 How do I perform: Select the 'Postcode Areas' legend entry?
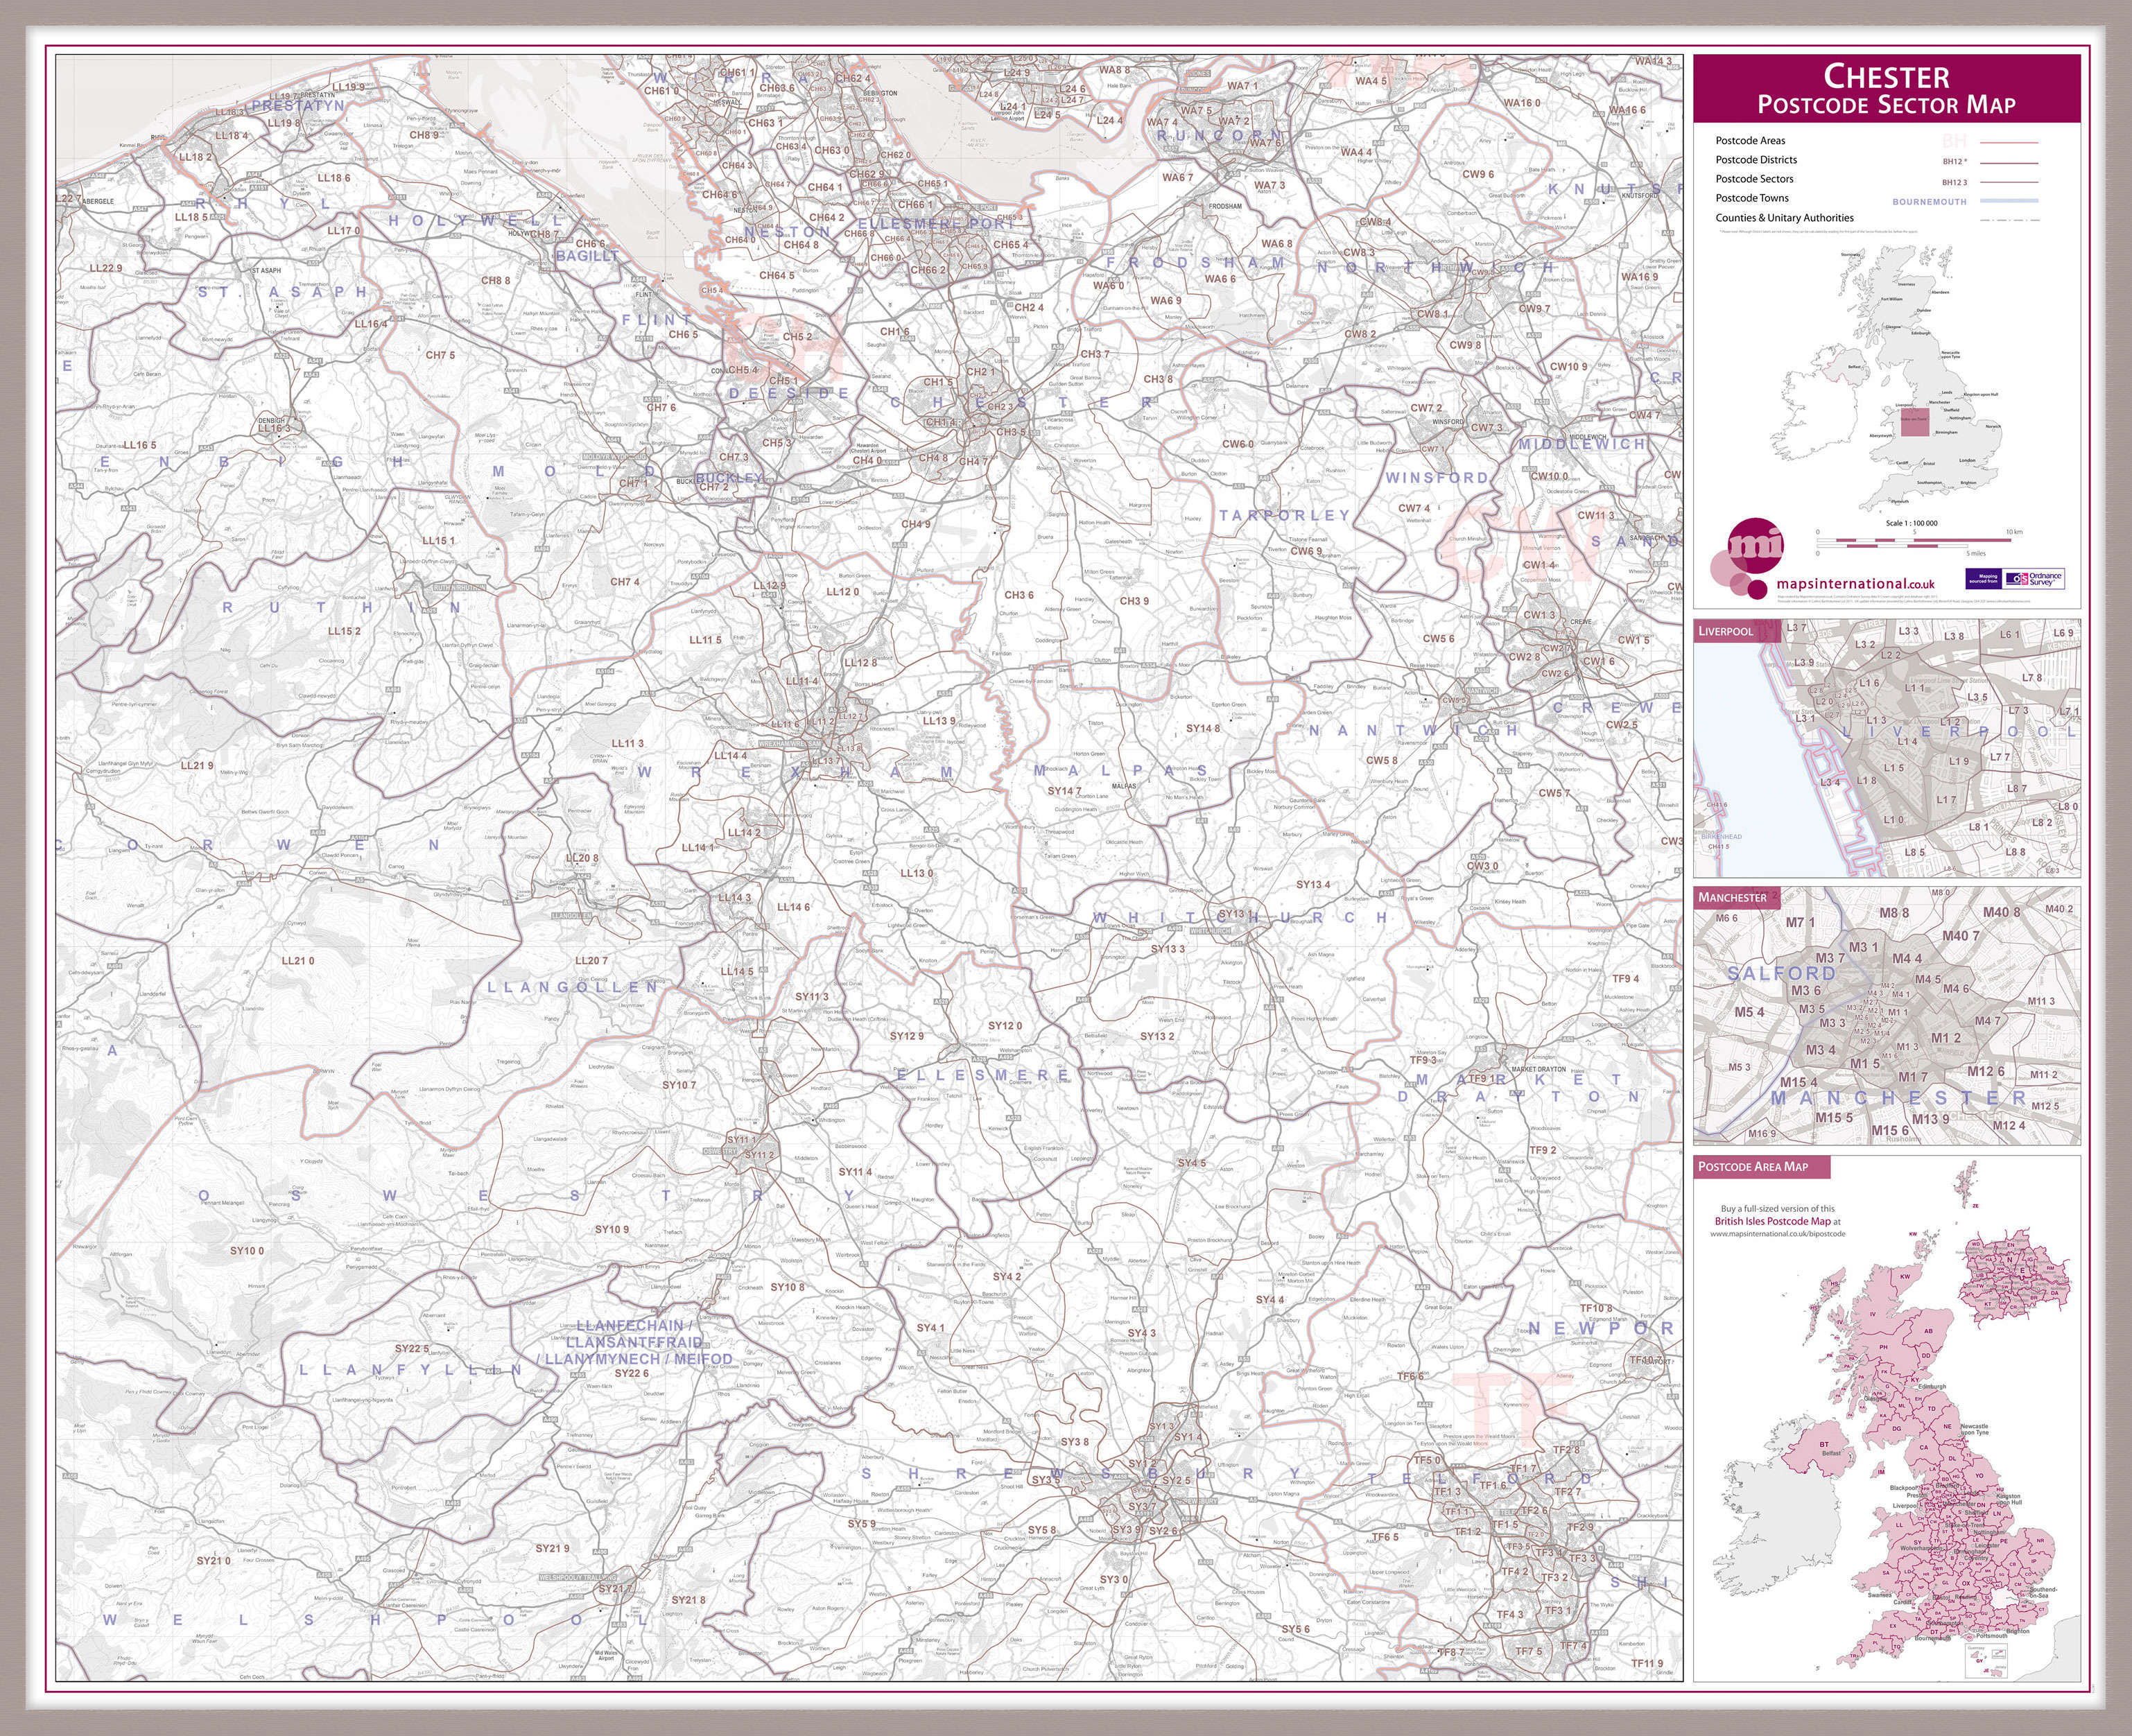pyautogui.click(x=1750, y=141)
